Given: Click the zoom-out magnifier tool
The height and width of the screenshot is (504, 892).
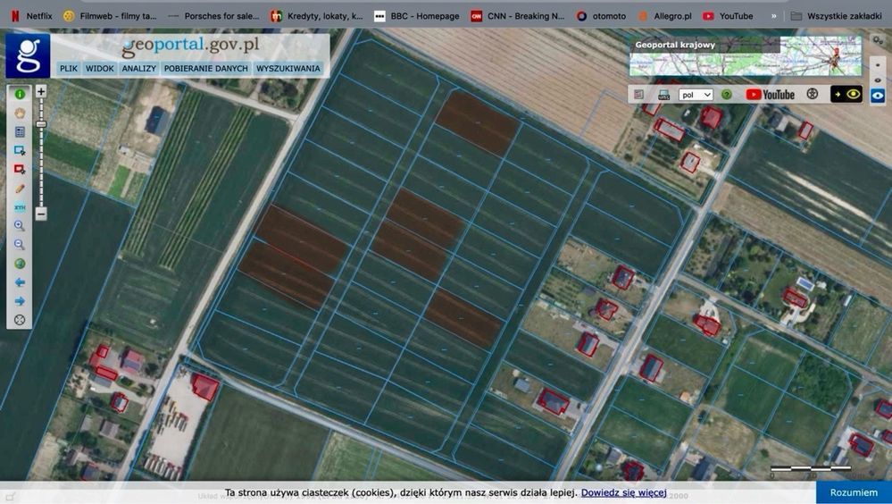Looking at the screenshot, I should coord(20,244).
